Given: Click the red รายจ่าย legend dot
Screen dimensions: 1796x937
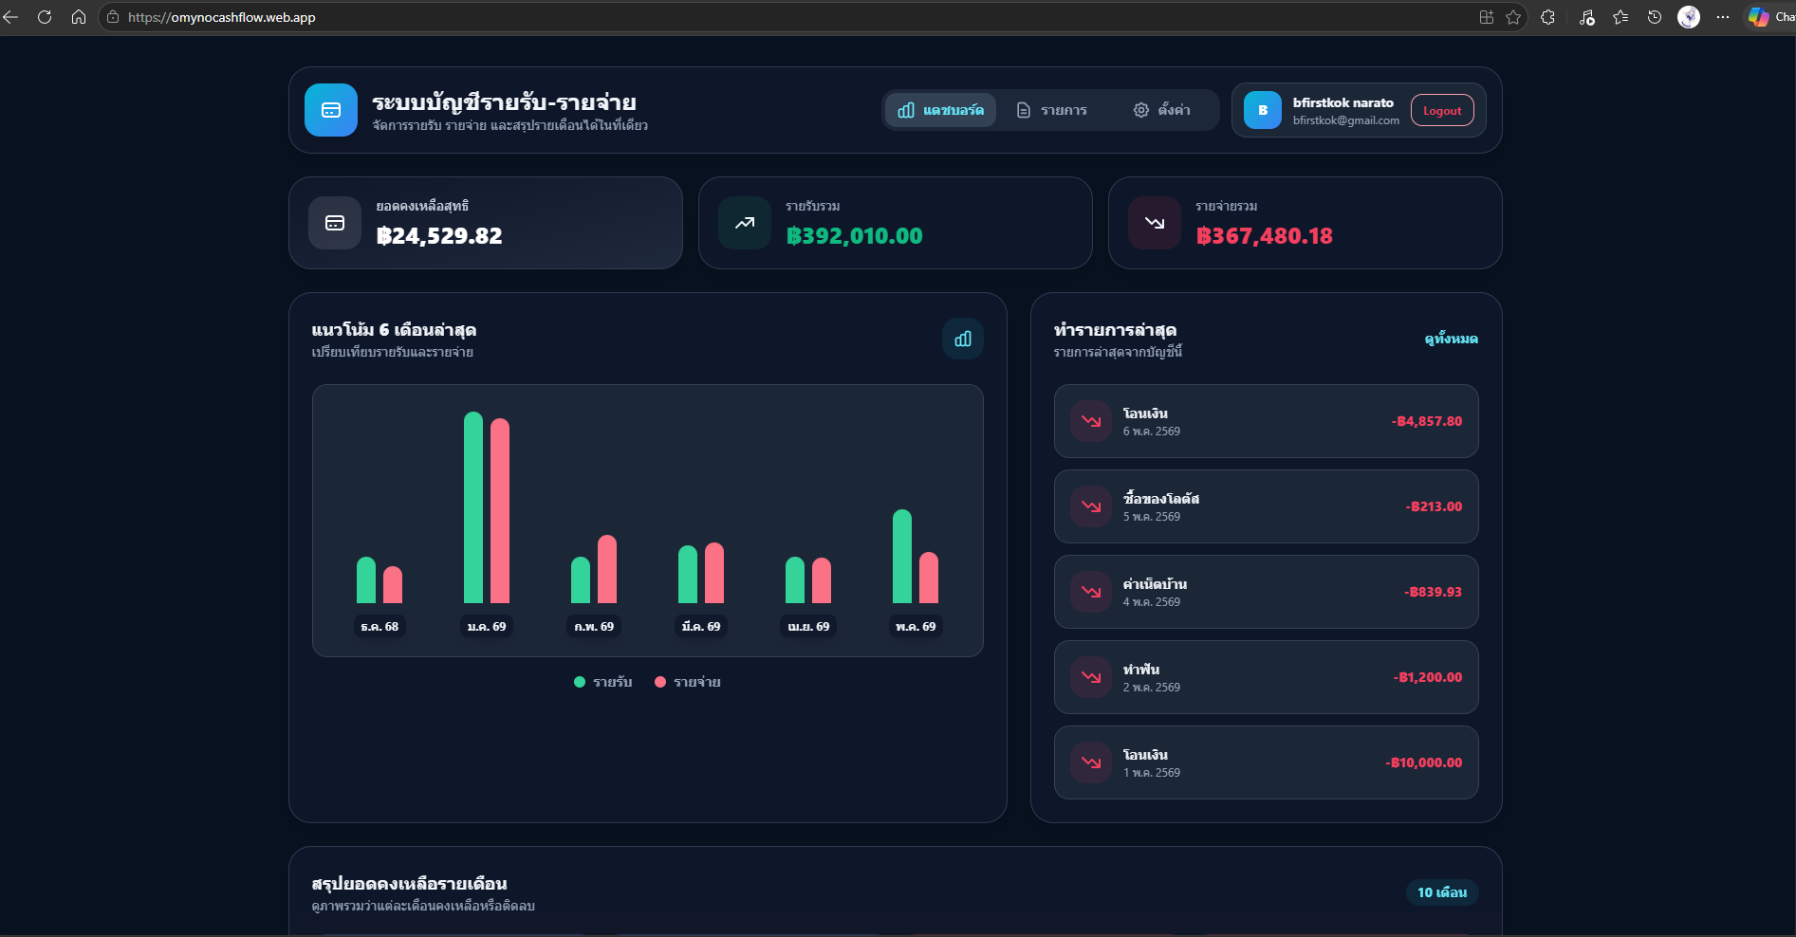Looking at the screenshot, I should tap(660, 682).
